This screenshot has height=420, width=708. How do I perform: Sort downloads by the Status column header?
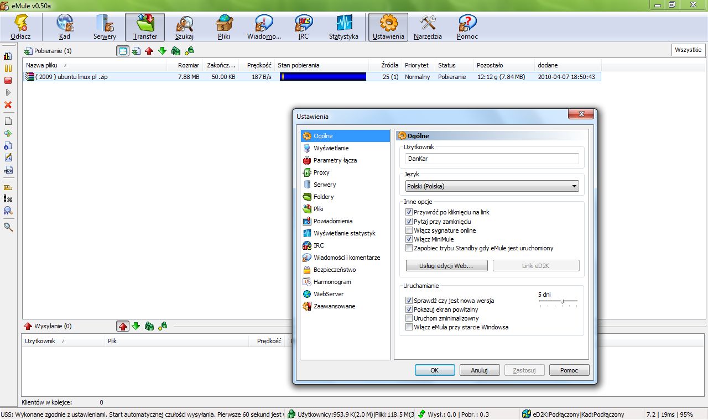tap(454, 65)
